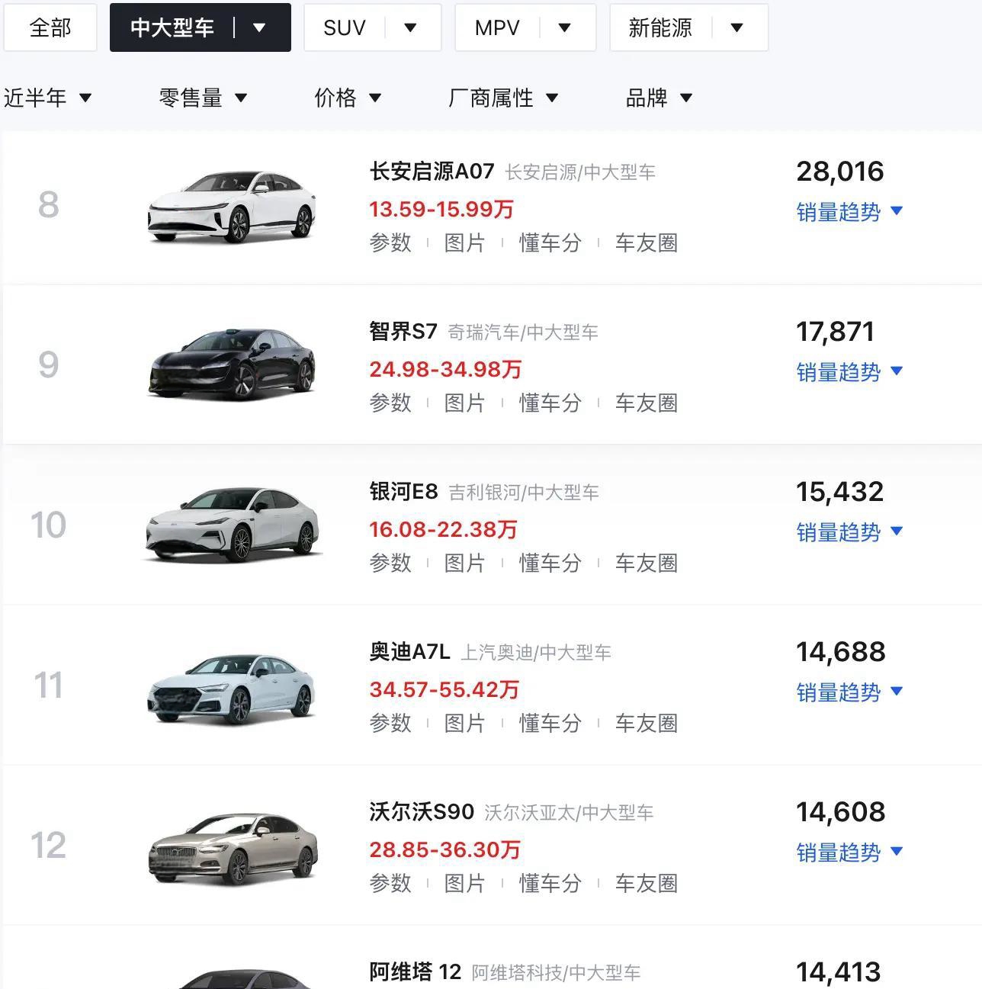Open the 中大型车 dropdown arrow
The width and height of the screenshot is (982, 989).
click(259, 28)
